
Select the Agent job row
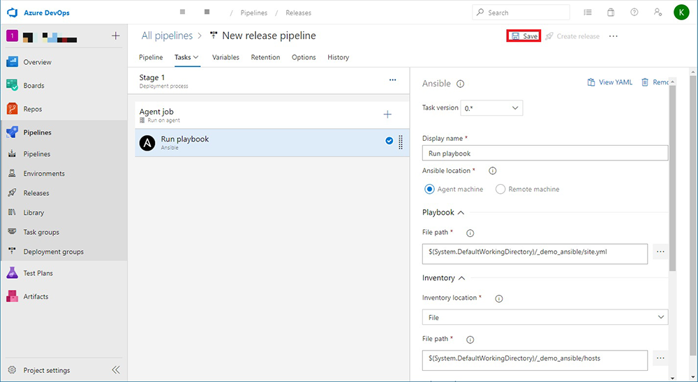272,115
